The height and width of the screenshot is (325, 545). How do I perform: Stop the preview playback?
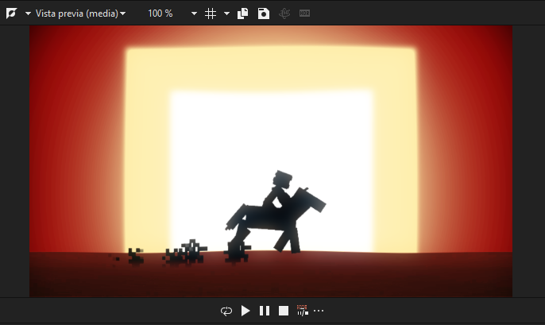pyautogui.click(x=284, y=311)
